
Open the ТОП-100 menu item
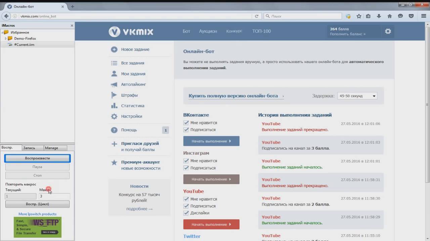coord(261,31)
